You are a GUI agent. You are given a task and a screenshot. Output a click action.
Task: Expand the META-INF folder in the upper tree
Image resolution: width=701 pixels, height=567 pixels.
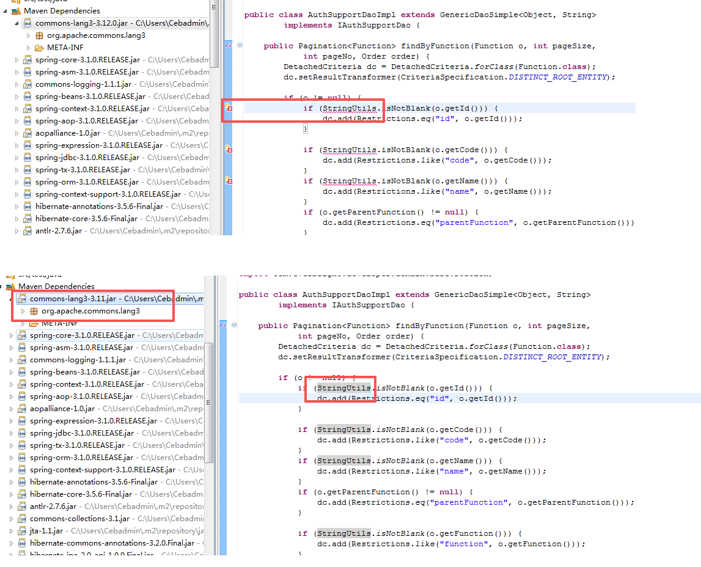coord(29,48)
